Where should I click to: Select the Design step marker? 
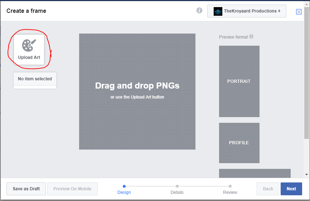click(x=124, y=186)
